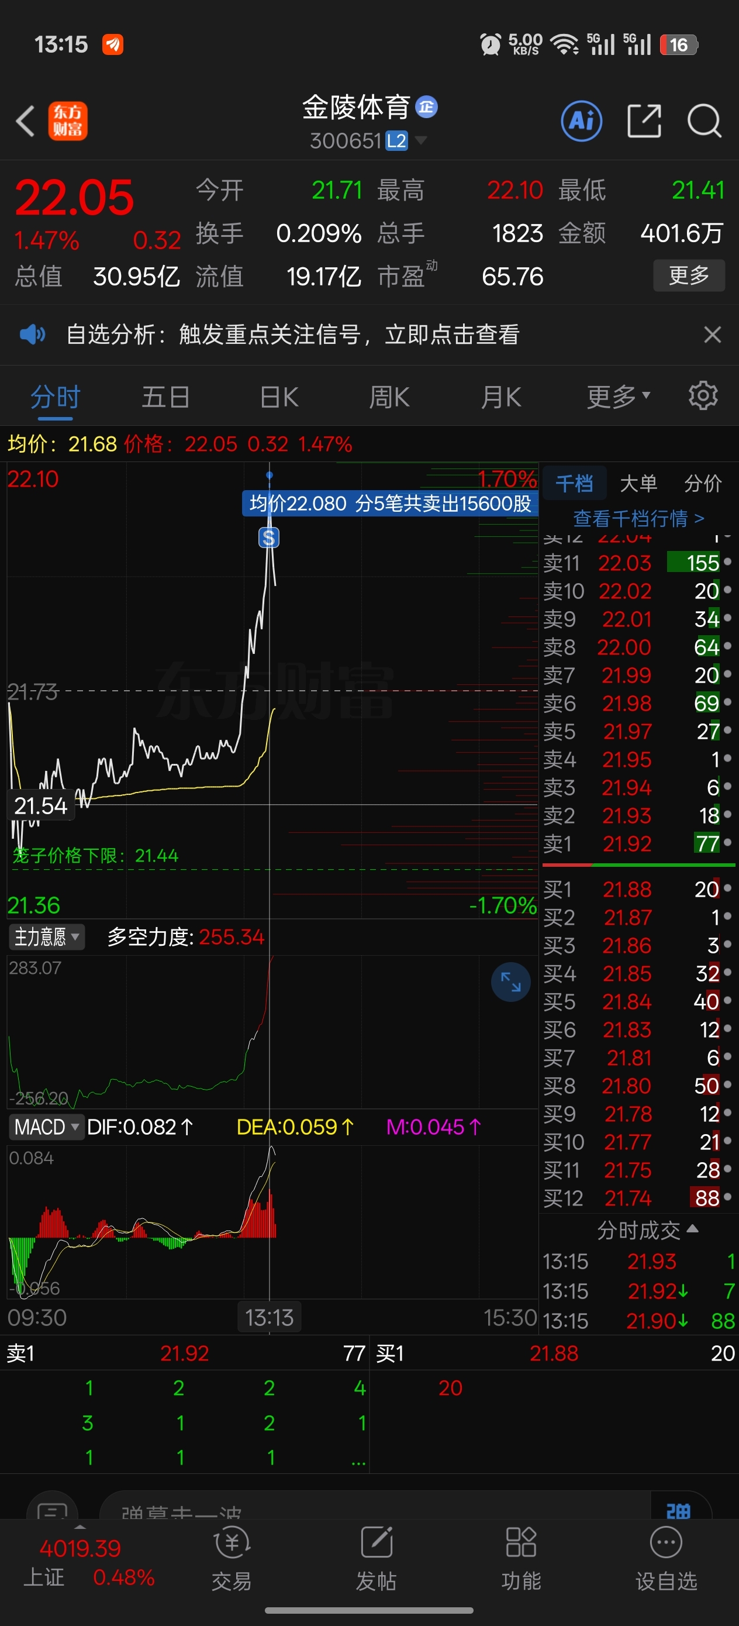Screen dimensions: 739x1626
Task: Tap the 13:15 trade at 21.93
Action: click(x=639, y=1262)
